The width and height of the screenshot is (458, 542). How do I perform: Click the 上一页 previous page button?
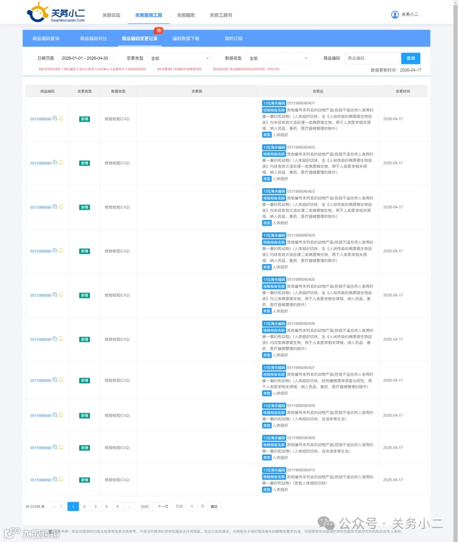pos(58,506)
